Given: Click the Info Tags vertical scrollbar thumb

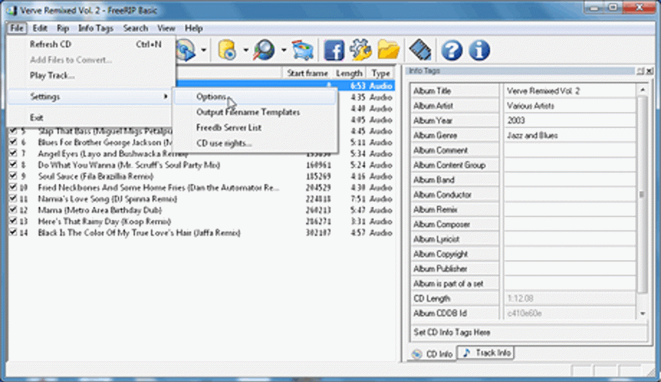Looking at the screenshot, I should pos(642,195).
